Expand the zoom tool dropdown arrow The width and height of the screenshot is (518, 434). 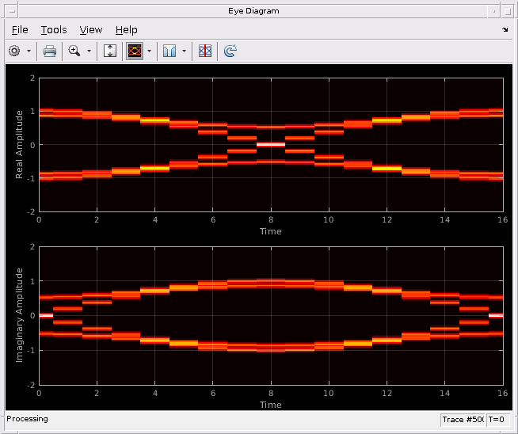[89, 51]
